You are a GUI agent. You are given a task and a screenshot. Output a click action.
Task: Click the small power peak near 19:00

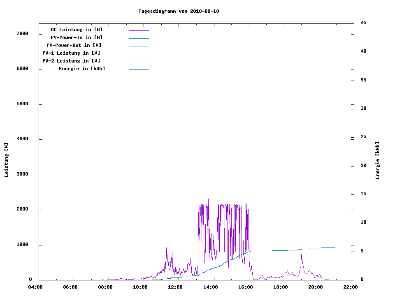(301, 257)
